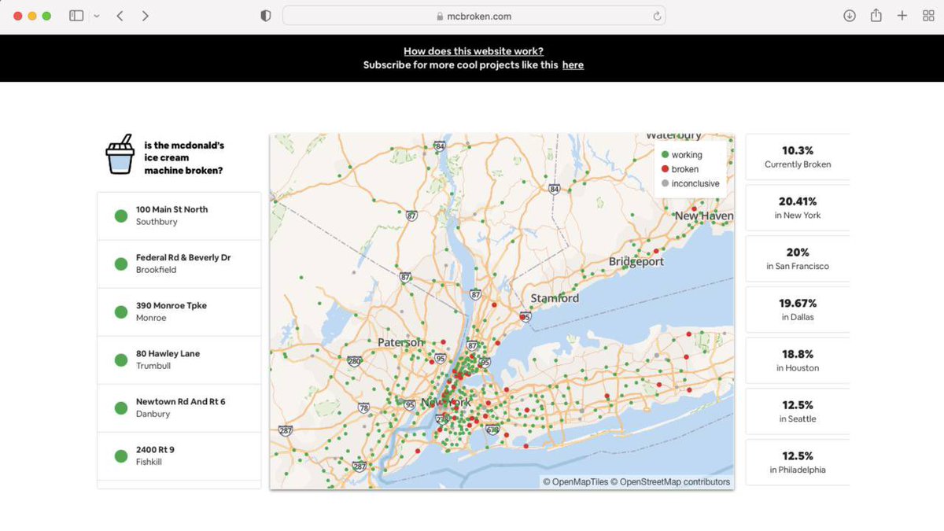Open the privacy shield report icon
Image resolution: width=944 pixels, height=531 pixels.
click(266, 16)
